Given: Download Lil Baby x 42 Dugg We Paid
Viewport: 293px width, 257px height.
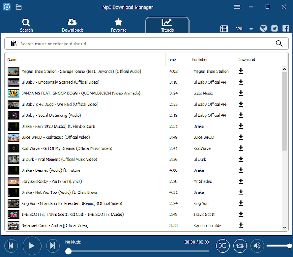Looking at the screenshot, I should pos(241,104).
